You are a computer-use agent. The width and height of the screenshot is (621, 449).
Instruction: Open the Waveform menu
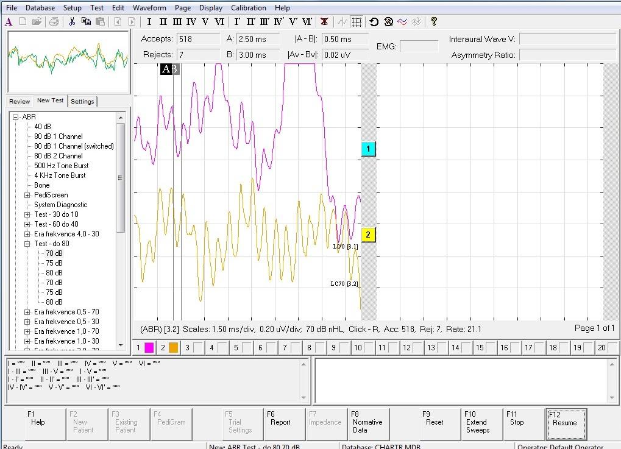coord(149,7)
